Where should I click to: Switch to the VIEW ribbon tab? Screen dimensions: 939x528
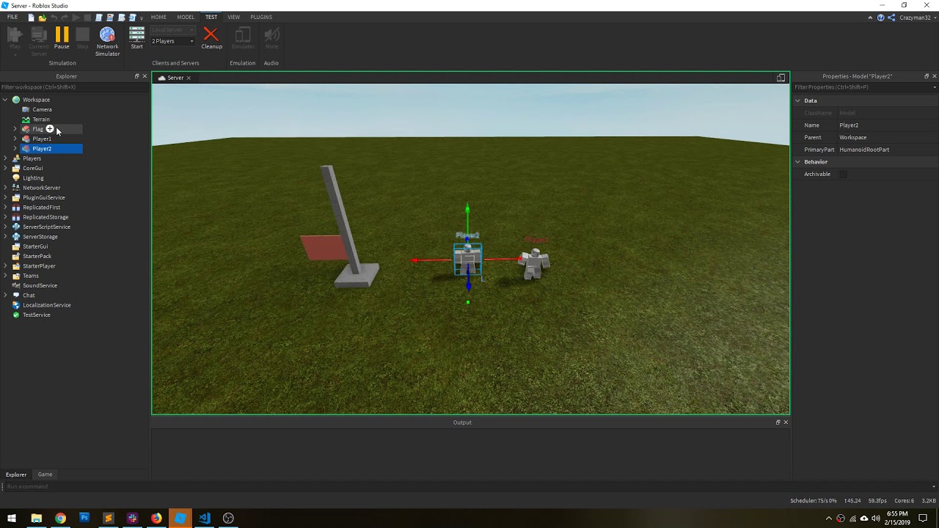[x=233, y=17]
